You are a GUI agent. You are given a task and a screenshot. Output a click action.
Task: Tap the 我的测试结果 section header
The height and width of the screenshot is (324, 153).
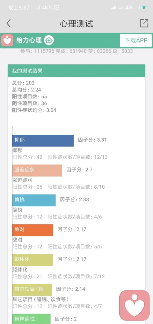pos(76,71)
